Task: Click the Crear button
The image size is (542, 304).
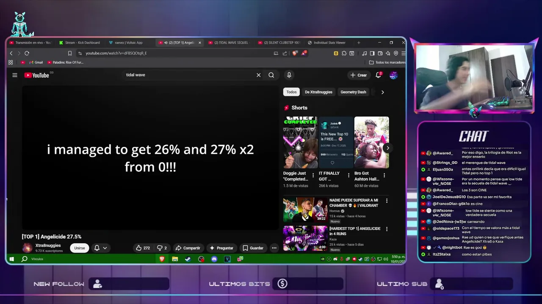Action: click(x=359, y=75)
